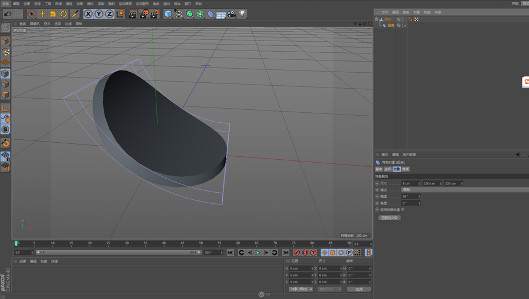Toggle the X axis lock
Image resolution: width=529 pixels, height=299 pixels.
(88, 14)
